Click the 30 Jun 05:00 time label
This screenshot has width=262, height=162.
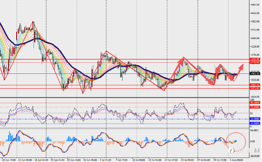coord(90,160)
